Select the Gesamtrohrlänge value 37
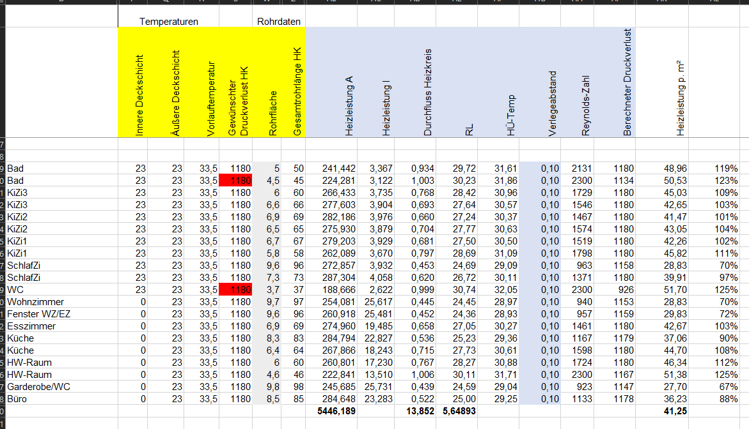Screen dimensions: 749x429 294,290
